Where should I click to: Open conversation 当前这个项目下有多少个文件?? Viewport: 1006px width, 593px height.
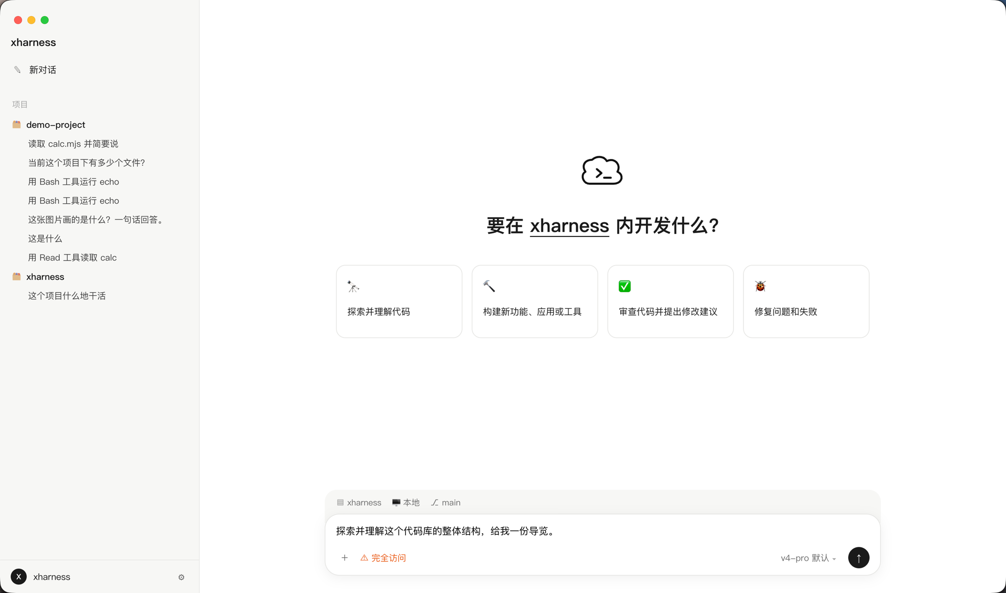coord(87,163)
